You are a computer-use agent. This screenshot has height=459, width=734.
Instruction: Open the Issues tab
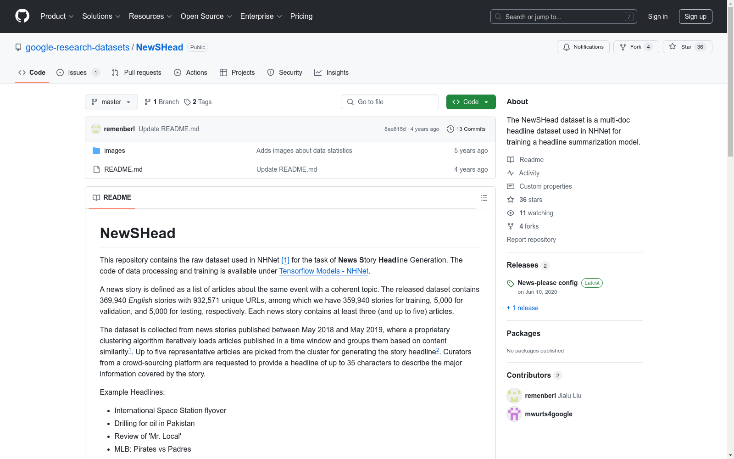[x=78, y=73]
